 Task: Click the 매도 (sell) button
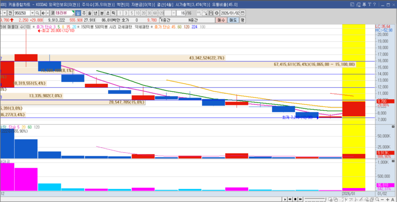click(x=233, y=20)
